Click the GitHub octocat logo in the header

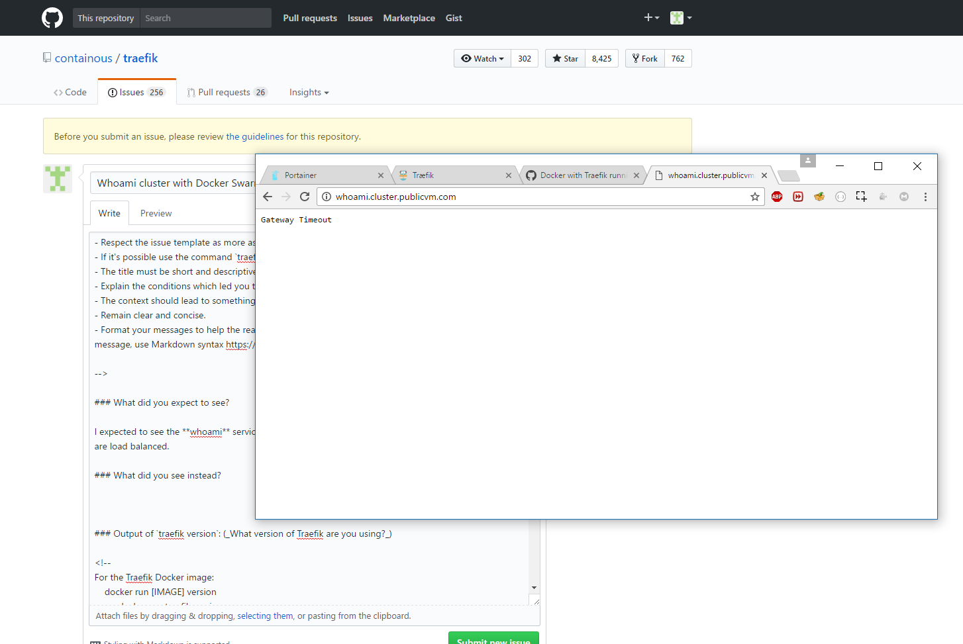pyautogui.click(x=52, y=18)
